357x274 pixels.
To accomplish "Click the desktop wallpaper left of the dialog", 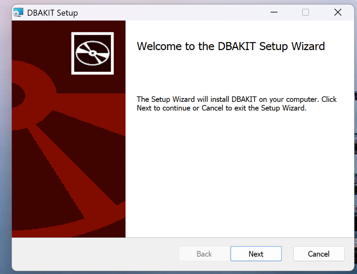I will (5, 137).
